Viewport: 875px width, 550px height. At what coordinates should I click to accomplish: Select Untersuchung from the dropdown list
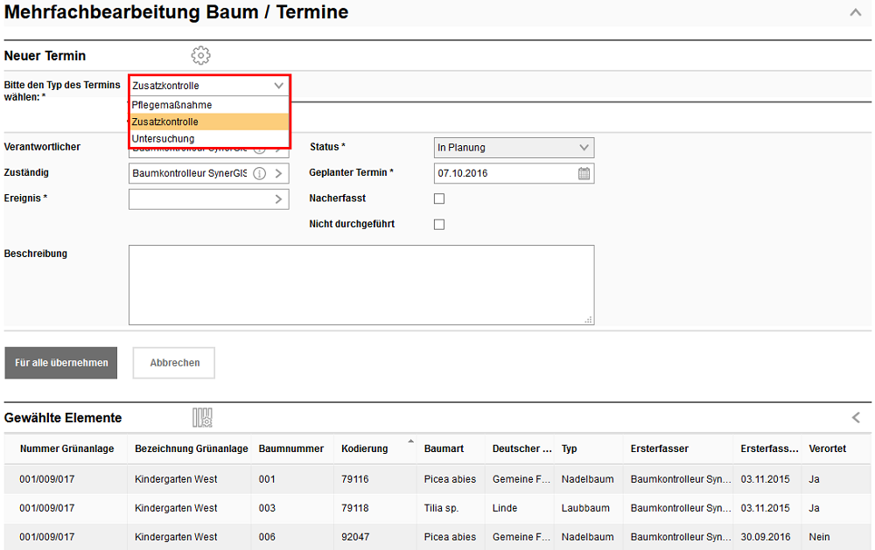(209, 138)
